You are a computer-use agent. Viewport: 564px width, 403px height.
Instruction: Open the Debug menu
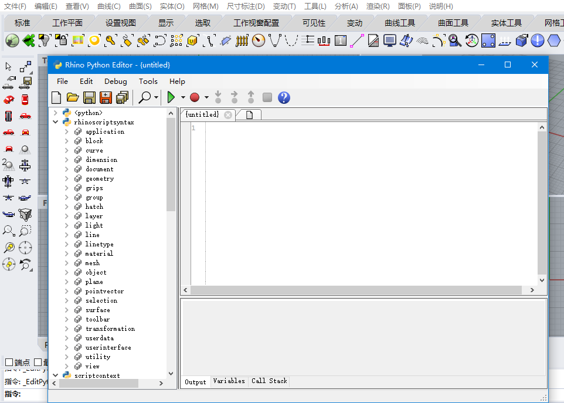115,82
